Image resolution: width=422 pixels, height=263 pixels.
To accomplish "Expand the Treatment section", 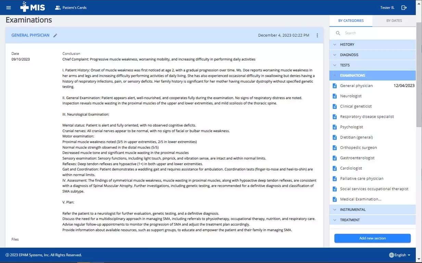I will (372, 220).
